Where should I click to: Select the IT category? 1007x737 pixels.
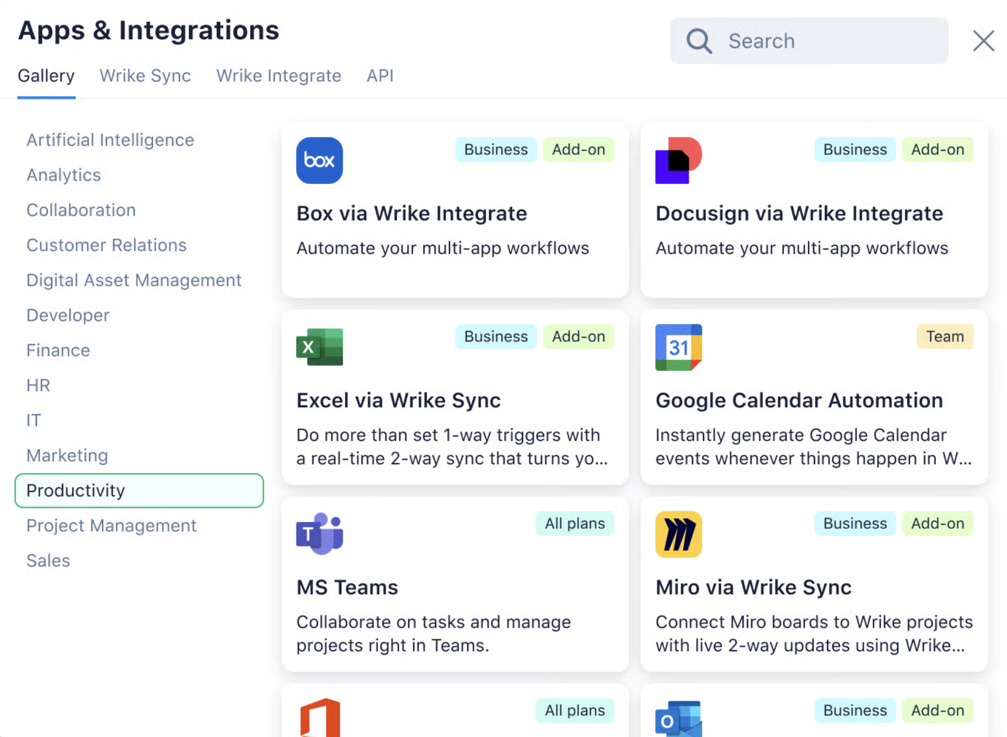34,421
